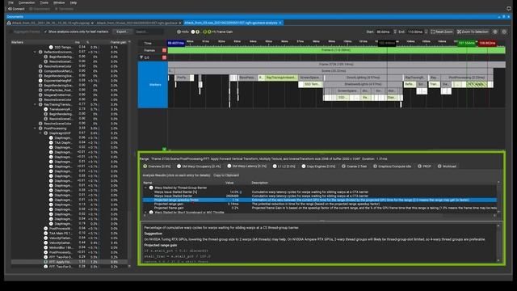Click the results table vertical scrollbar
517x291 pixels.
point(498,197)
